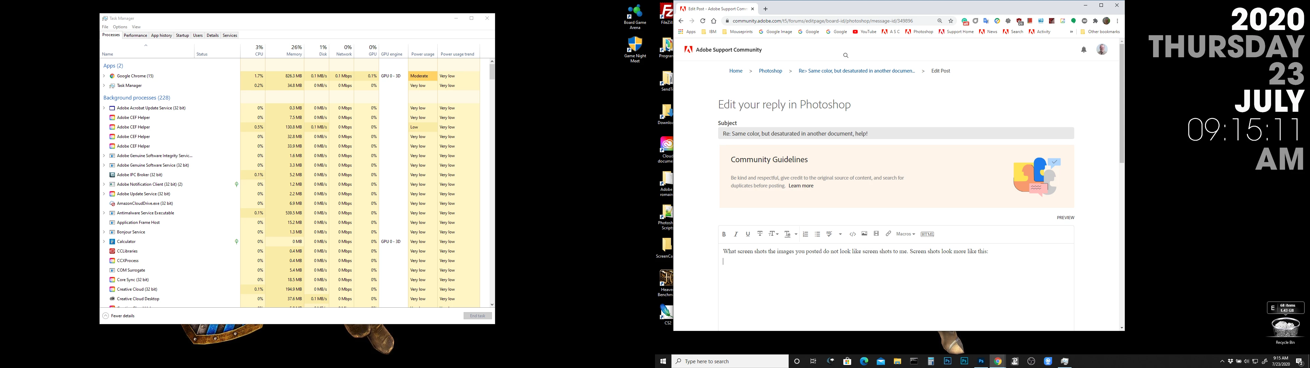Screen dimensions: 1310x368
Task: Open the Options menu in Task Manager
Action: [120, 27]
